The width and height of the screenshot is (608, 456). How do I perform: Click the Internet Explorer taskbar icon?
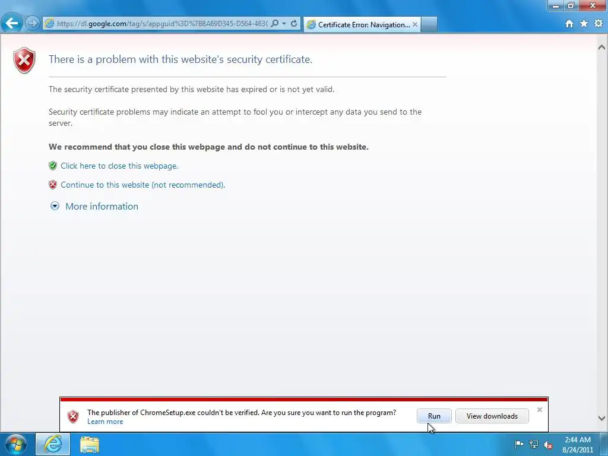[53, 444]
